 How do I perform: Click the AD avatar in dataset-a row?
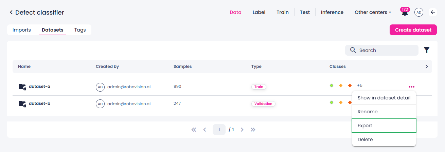tap(100, 87)
